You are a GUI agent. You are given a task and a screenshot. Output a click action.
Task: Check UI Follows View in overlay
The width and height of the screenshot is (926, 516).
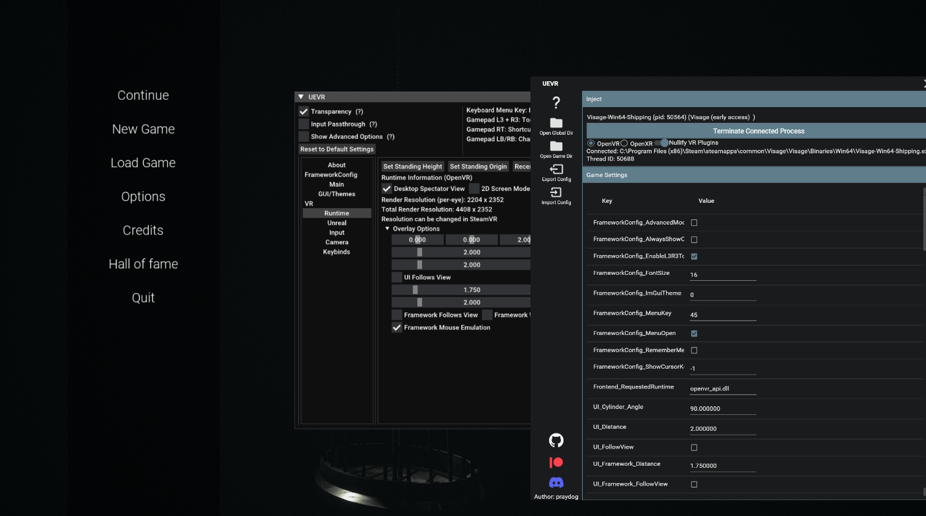[x=397, y=277]
